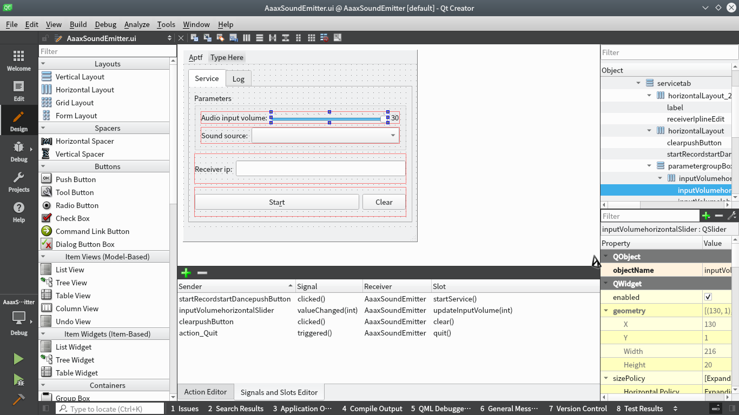Activate Edit Widgets mode in toolbar
The image size is (739, 415).
coord(194,38)
